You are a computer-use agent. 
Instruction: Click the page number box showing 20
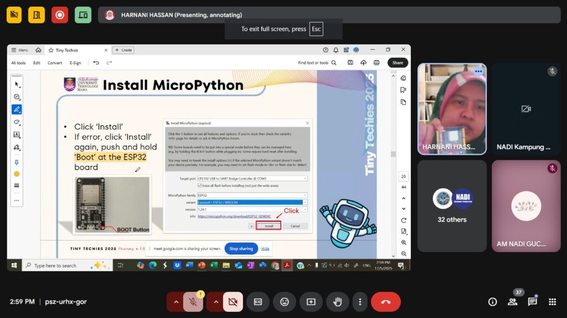pyautogui.click(x=404, y=176)
